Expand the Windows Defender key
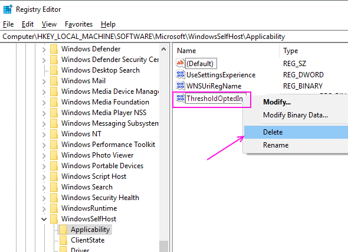The width and height of the screenshot is (348, 252). click(44, 50)
